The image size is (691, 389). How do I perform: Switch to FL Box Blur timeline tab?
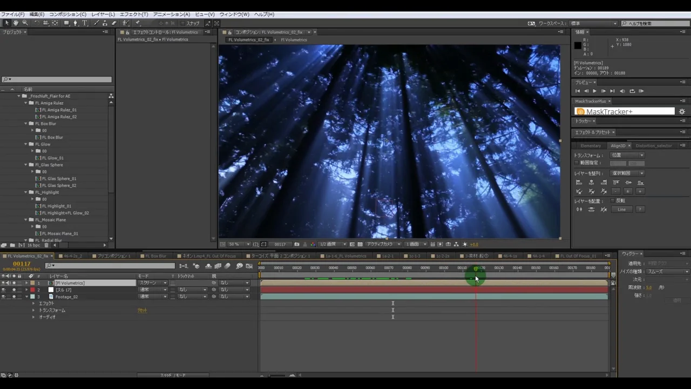(155, 256)
